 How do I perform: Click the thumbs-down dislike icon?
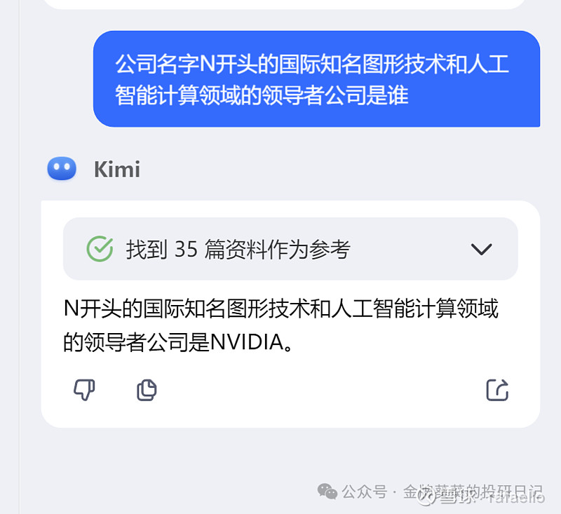(84, 389)
